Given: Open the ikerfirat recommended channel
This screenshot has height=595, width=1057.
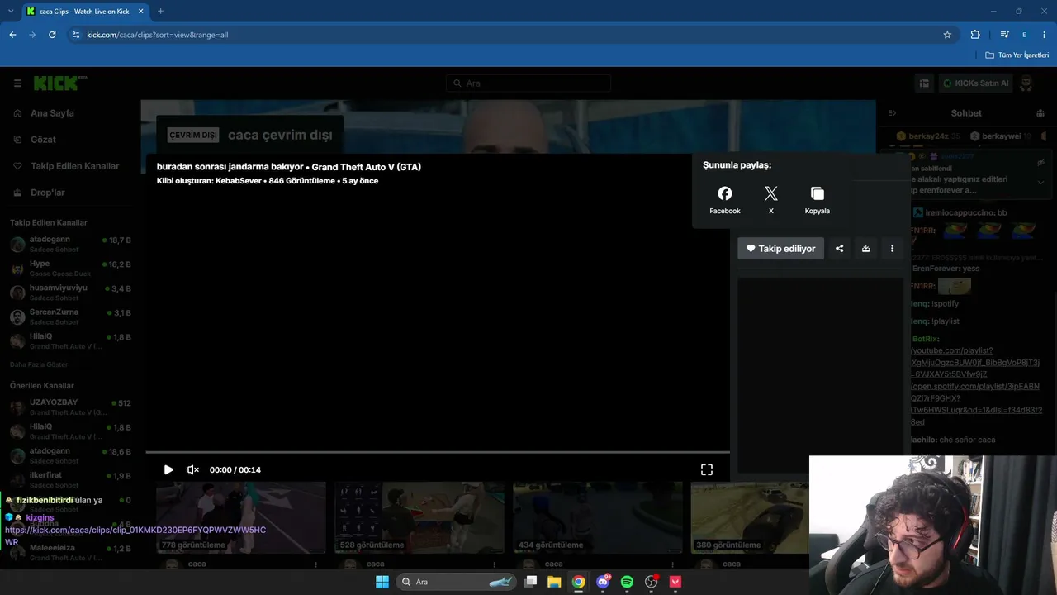Looking at the screenshot, I should 70,479.
